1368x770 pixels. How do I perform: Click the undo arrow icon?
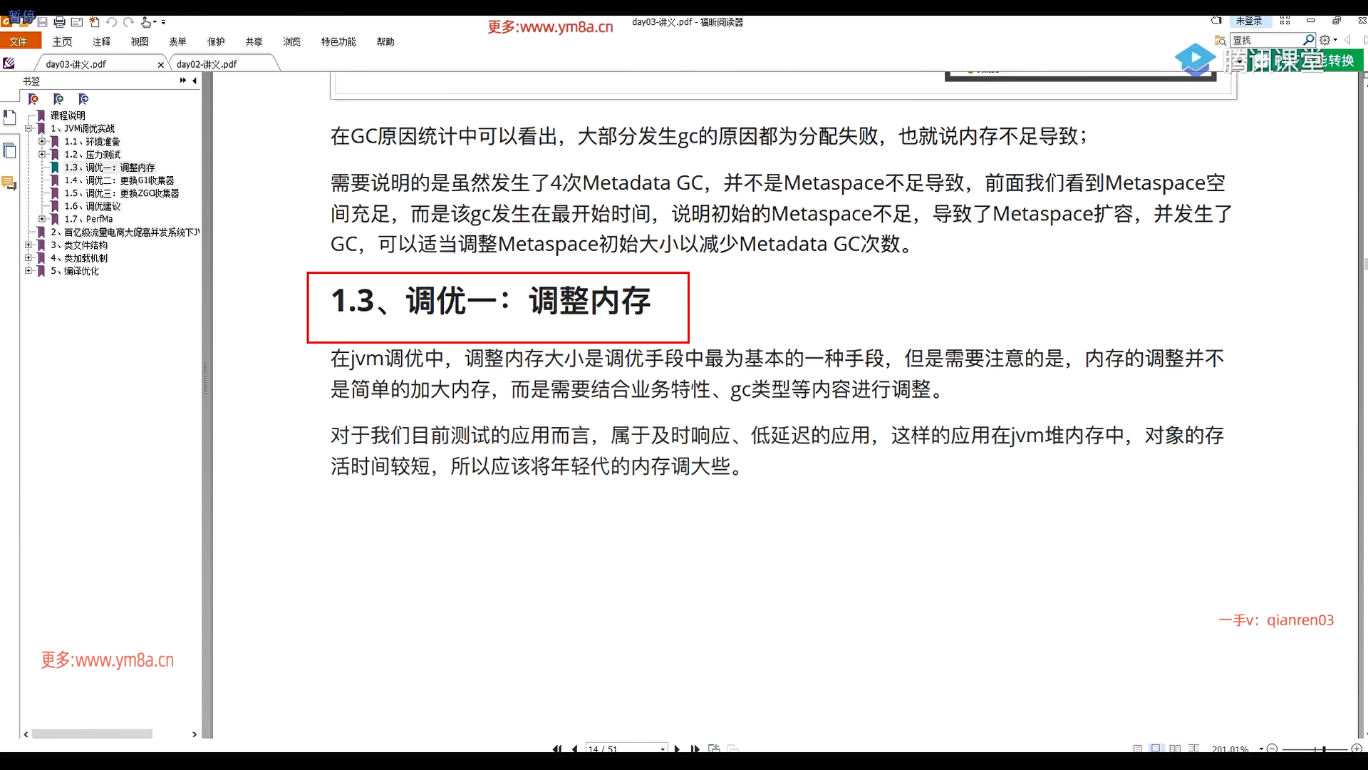tap(111, 23)
